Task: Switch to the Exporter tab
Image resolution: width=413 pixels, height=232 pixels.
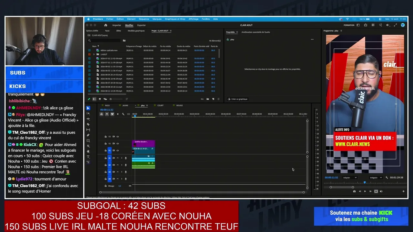Action: pos(141,25)
